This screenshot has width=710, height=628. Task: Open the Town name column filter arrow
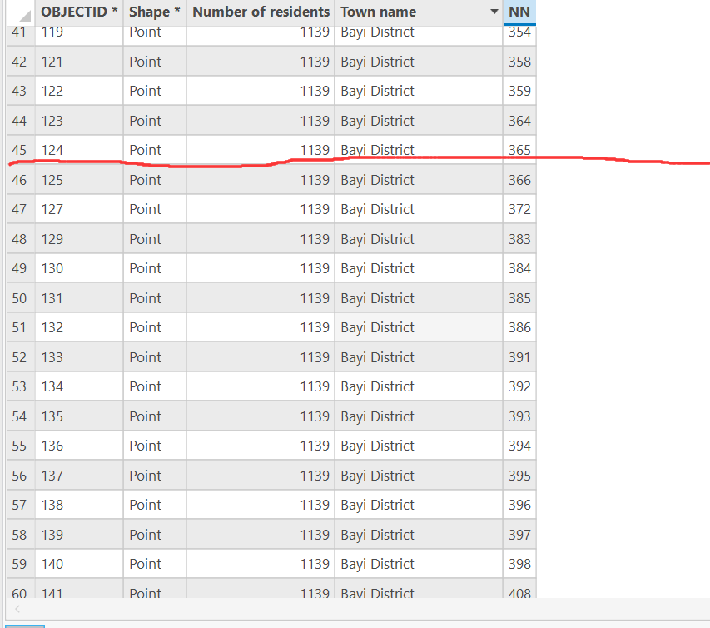point(491,12)
